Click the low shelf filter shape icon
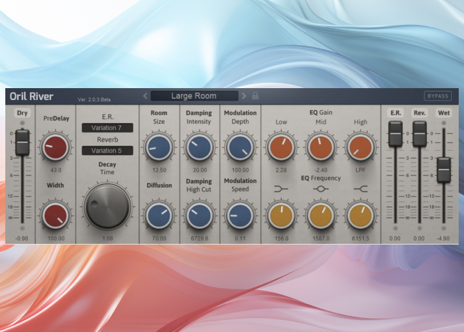The width and height of the screenshot is (464, 332). (281, 189)
